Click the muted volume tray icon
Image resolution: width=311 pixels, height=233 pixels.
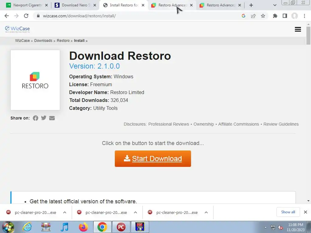click(280, 228)
